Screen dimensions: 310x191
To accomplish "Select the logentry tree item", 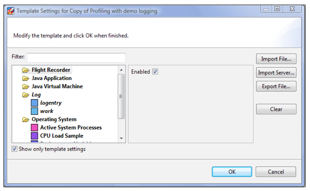I will pos(51,103).
